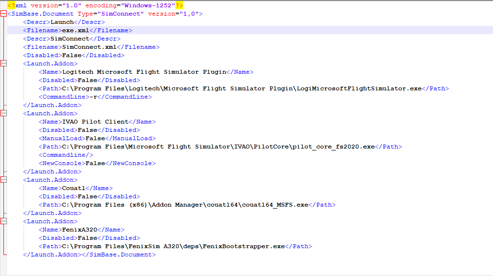This screenshot has height=276, width=493.
Task: Click the empty Commandline tag line
Action: point(66,155)
